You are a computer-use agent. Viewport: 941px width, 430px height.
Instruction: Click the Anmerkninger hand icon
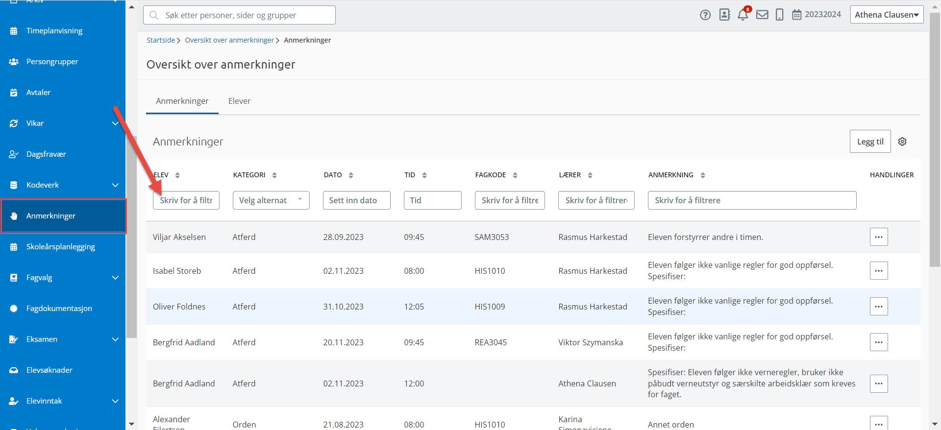pyautogui.click(x=14, y=216)
